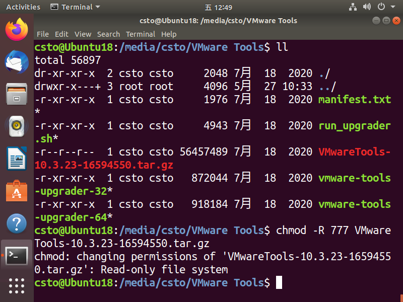Screen dimensions: 403x302
Task: Click the vmware-tools file name on the 918184 row
Action: click(x=355, y=204)
